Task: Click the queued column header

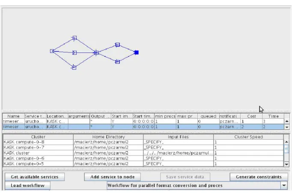Action: (x=209, y=116)
